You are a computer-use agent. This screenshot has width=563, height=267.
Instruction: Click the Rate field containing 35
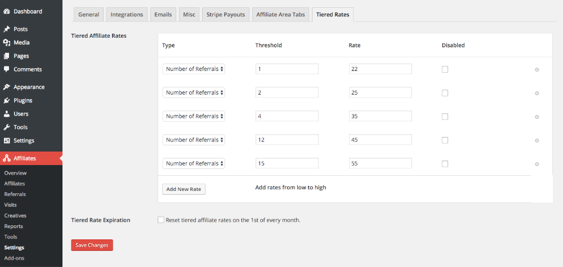(x=380, y=116)
